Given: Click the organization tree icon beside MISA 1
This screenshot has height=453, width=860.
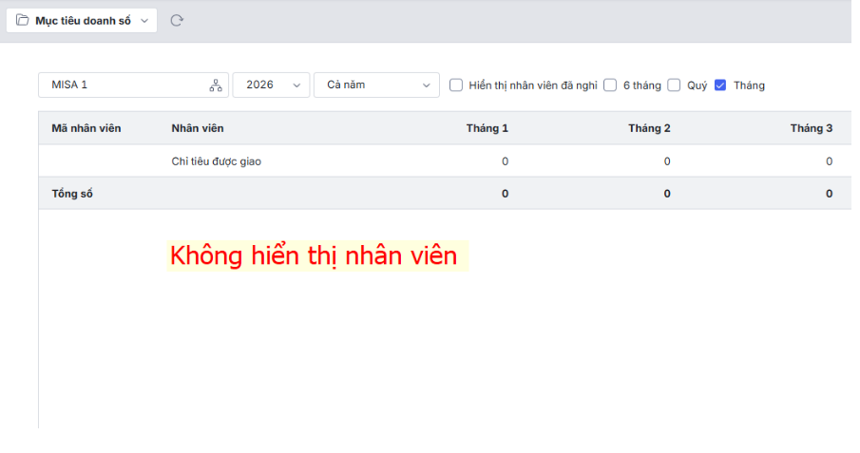Looking at the screenshot, I should point(215,85).
